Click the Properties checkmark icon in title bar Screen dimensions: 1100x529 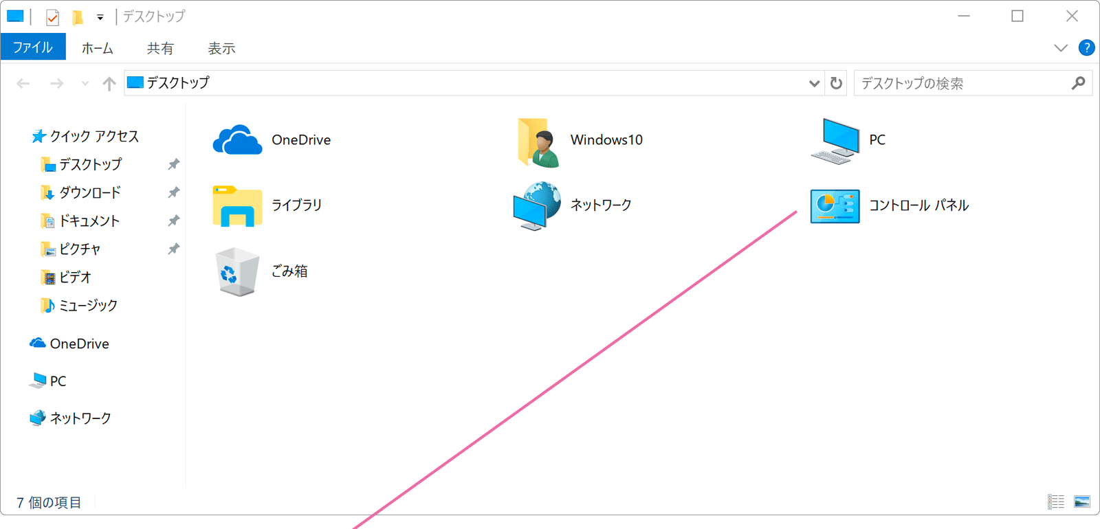(52, 16)
